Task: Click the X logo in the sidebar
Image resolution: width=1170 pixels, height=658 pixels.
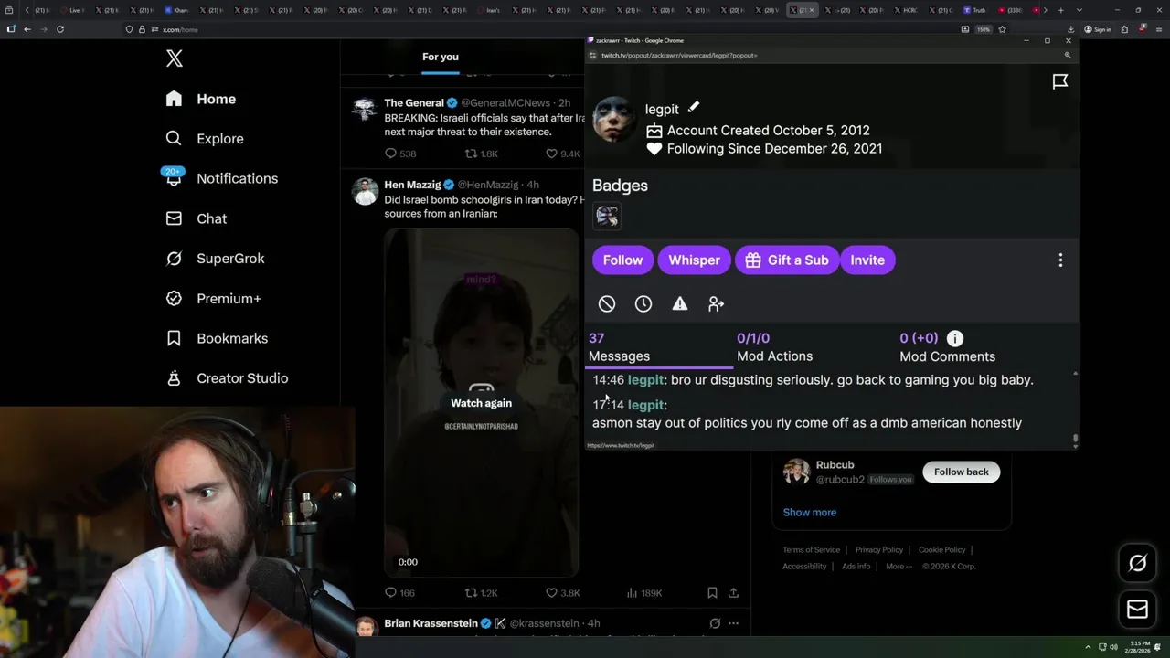Action: point(175,58)
